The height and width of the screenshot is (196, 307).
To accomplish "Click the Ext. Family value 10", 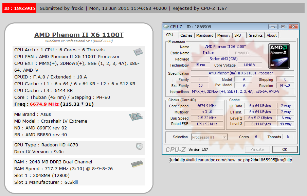I will [200, 85].
